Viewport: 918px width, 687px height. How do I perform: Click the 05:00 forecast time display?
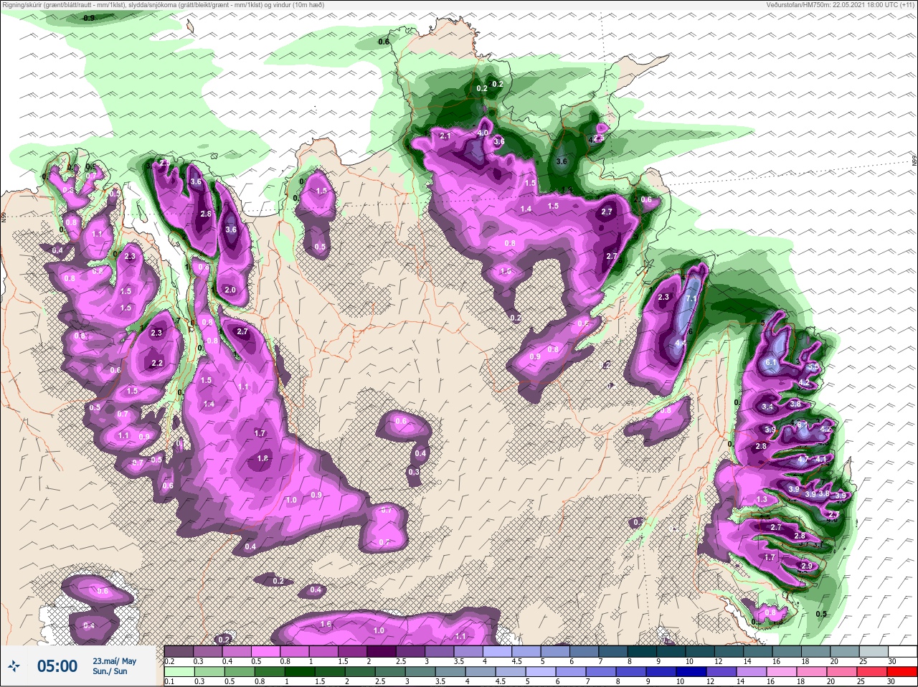[x=57, y=666]
